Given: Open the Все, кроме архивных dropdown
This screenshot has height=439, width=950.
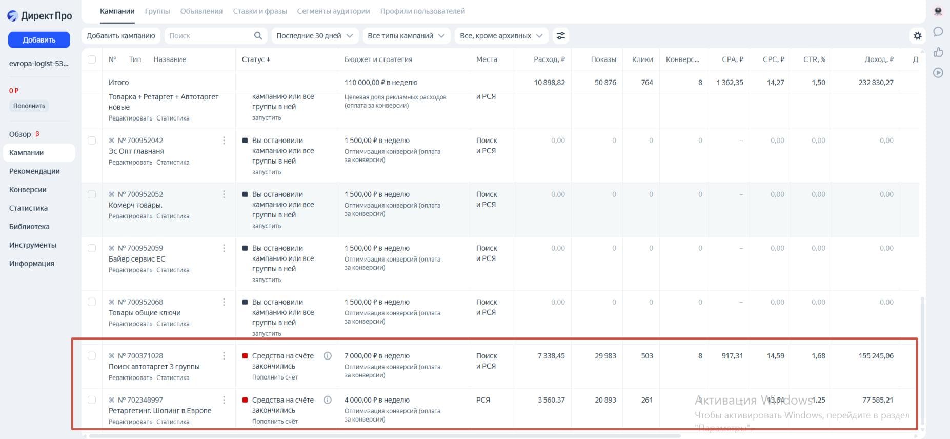Looking at the screenshot, I should point(501,36).
